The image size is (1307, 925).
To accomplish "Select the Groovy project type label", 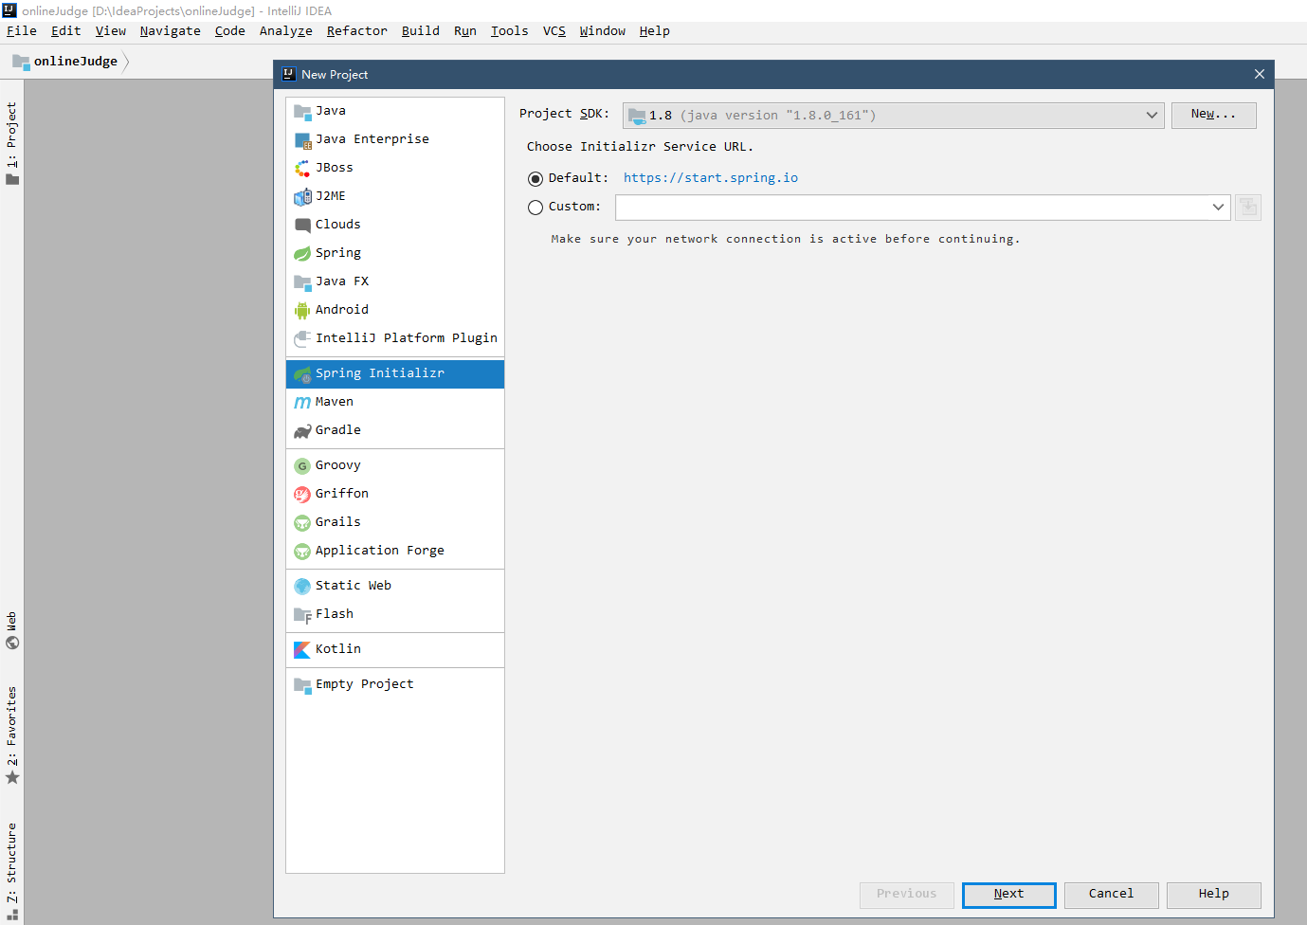I will click(338, 465).
